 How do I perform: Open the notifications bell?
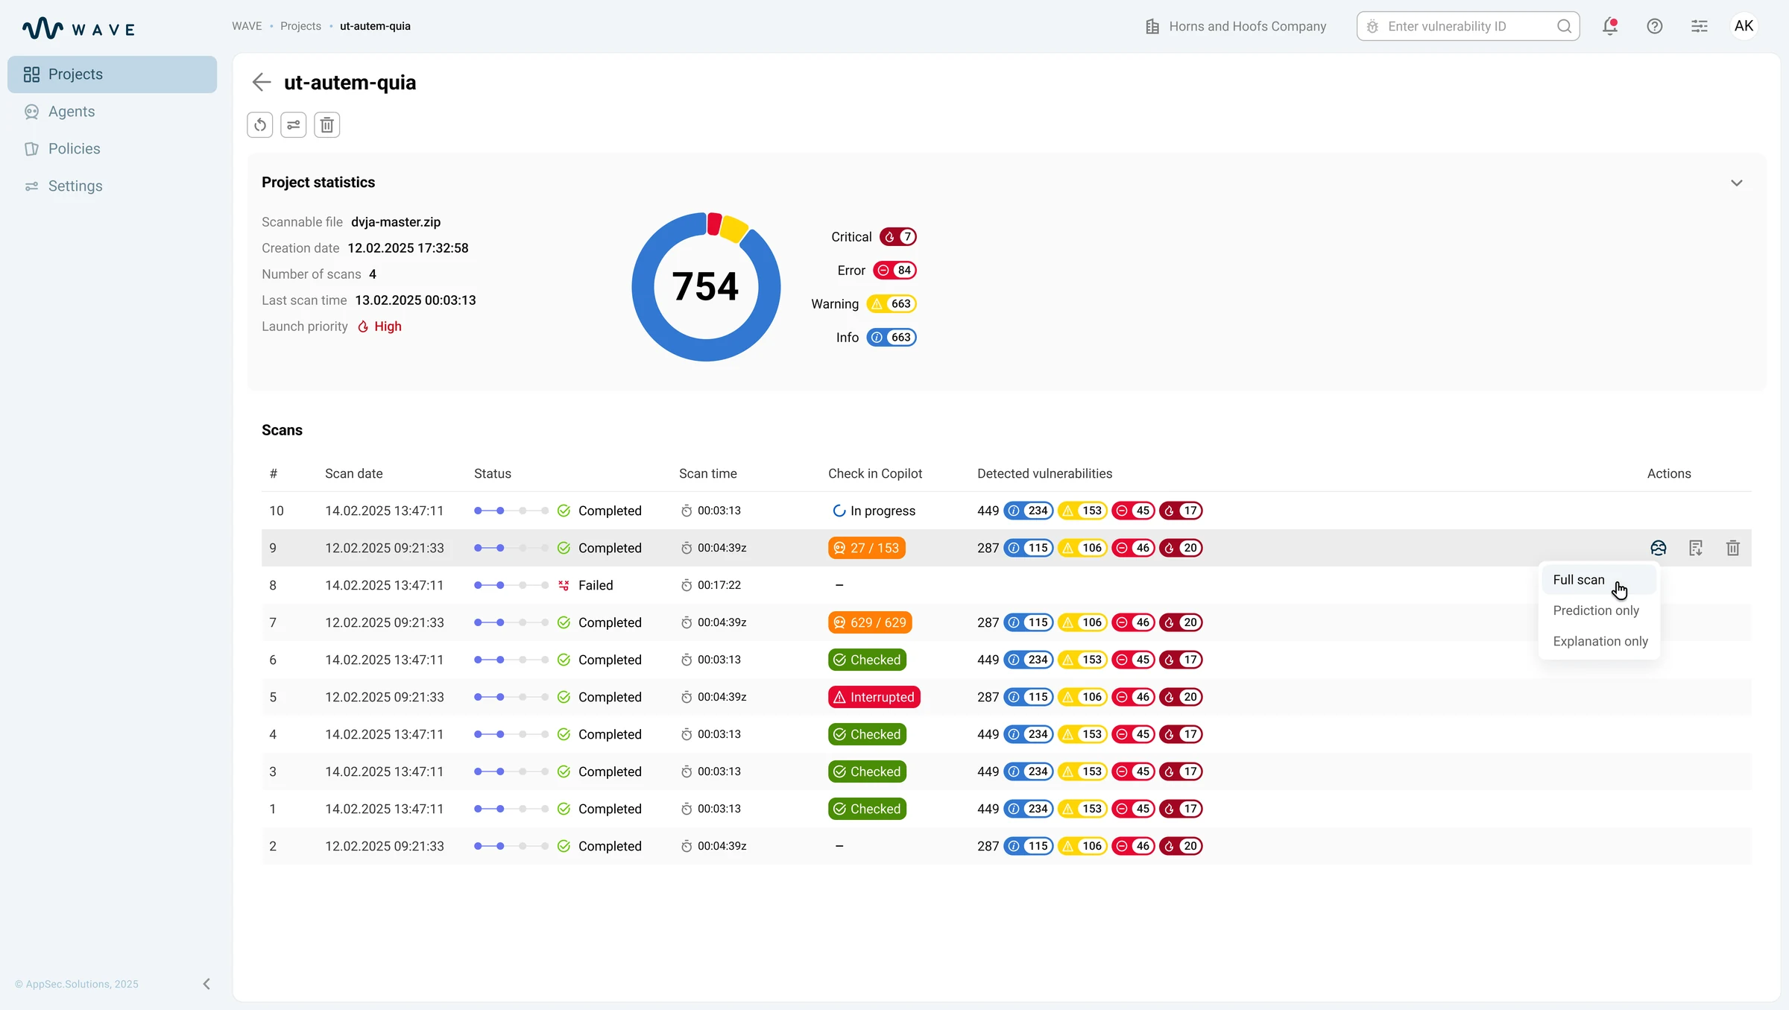[x=1610, y=26]
